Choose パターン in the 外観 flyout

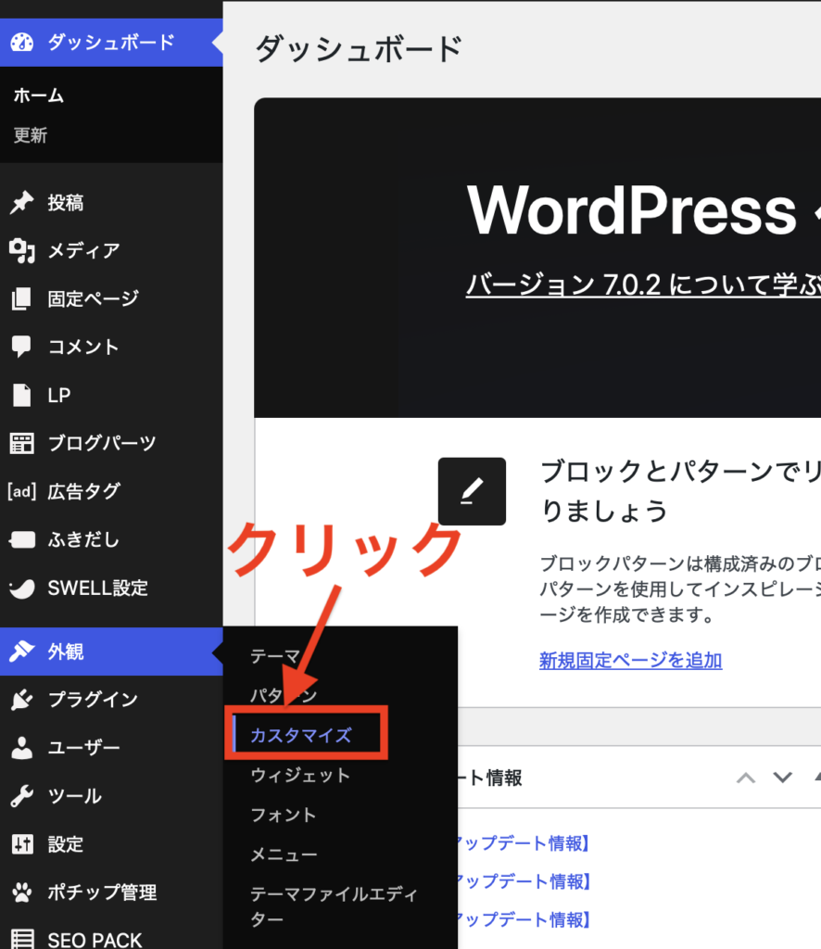(284, 695)
